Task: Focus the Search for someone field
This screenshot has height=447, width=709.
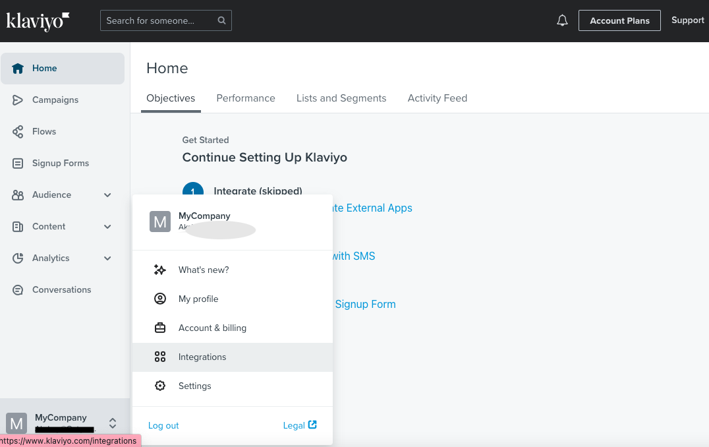Action: coord(166,20)
